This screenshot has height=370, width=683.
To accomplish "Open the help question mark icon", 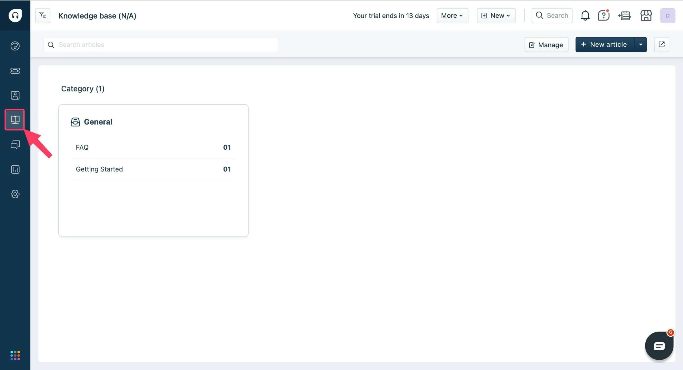I will tap(603, 15).
